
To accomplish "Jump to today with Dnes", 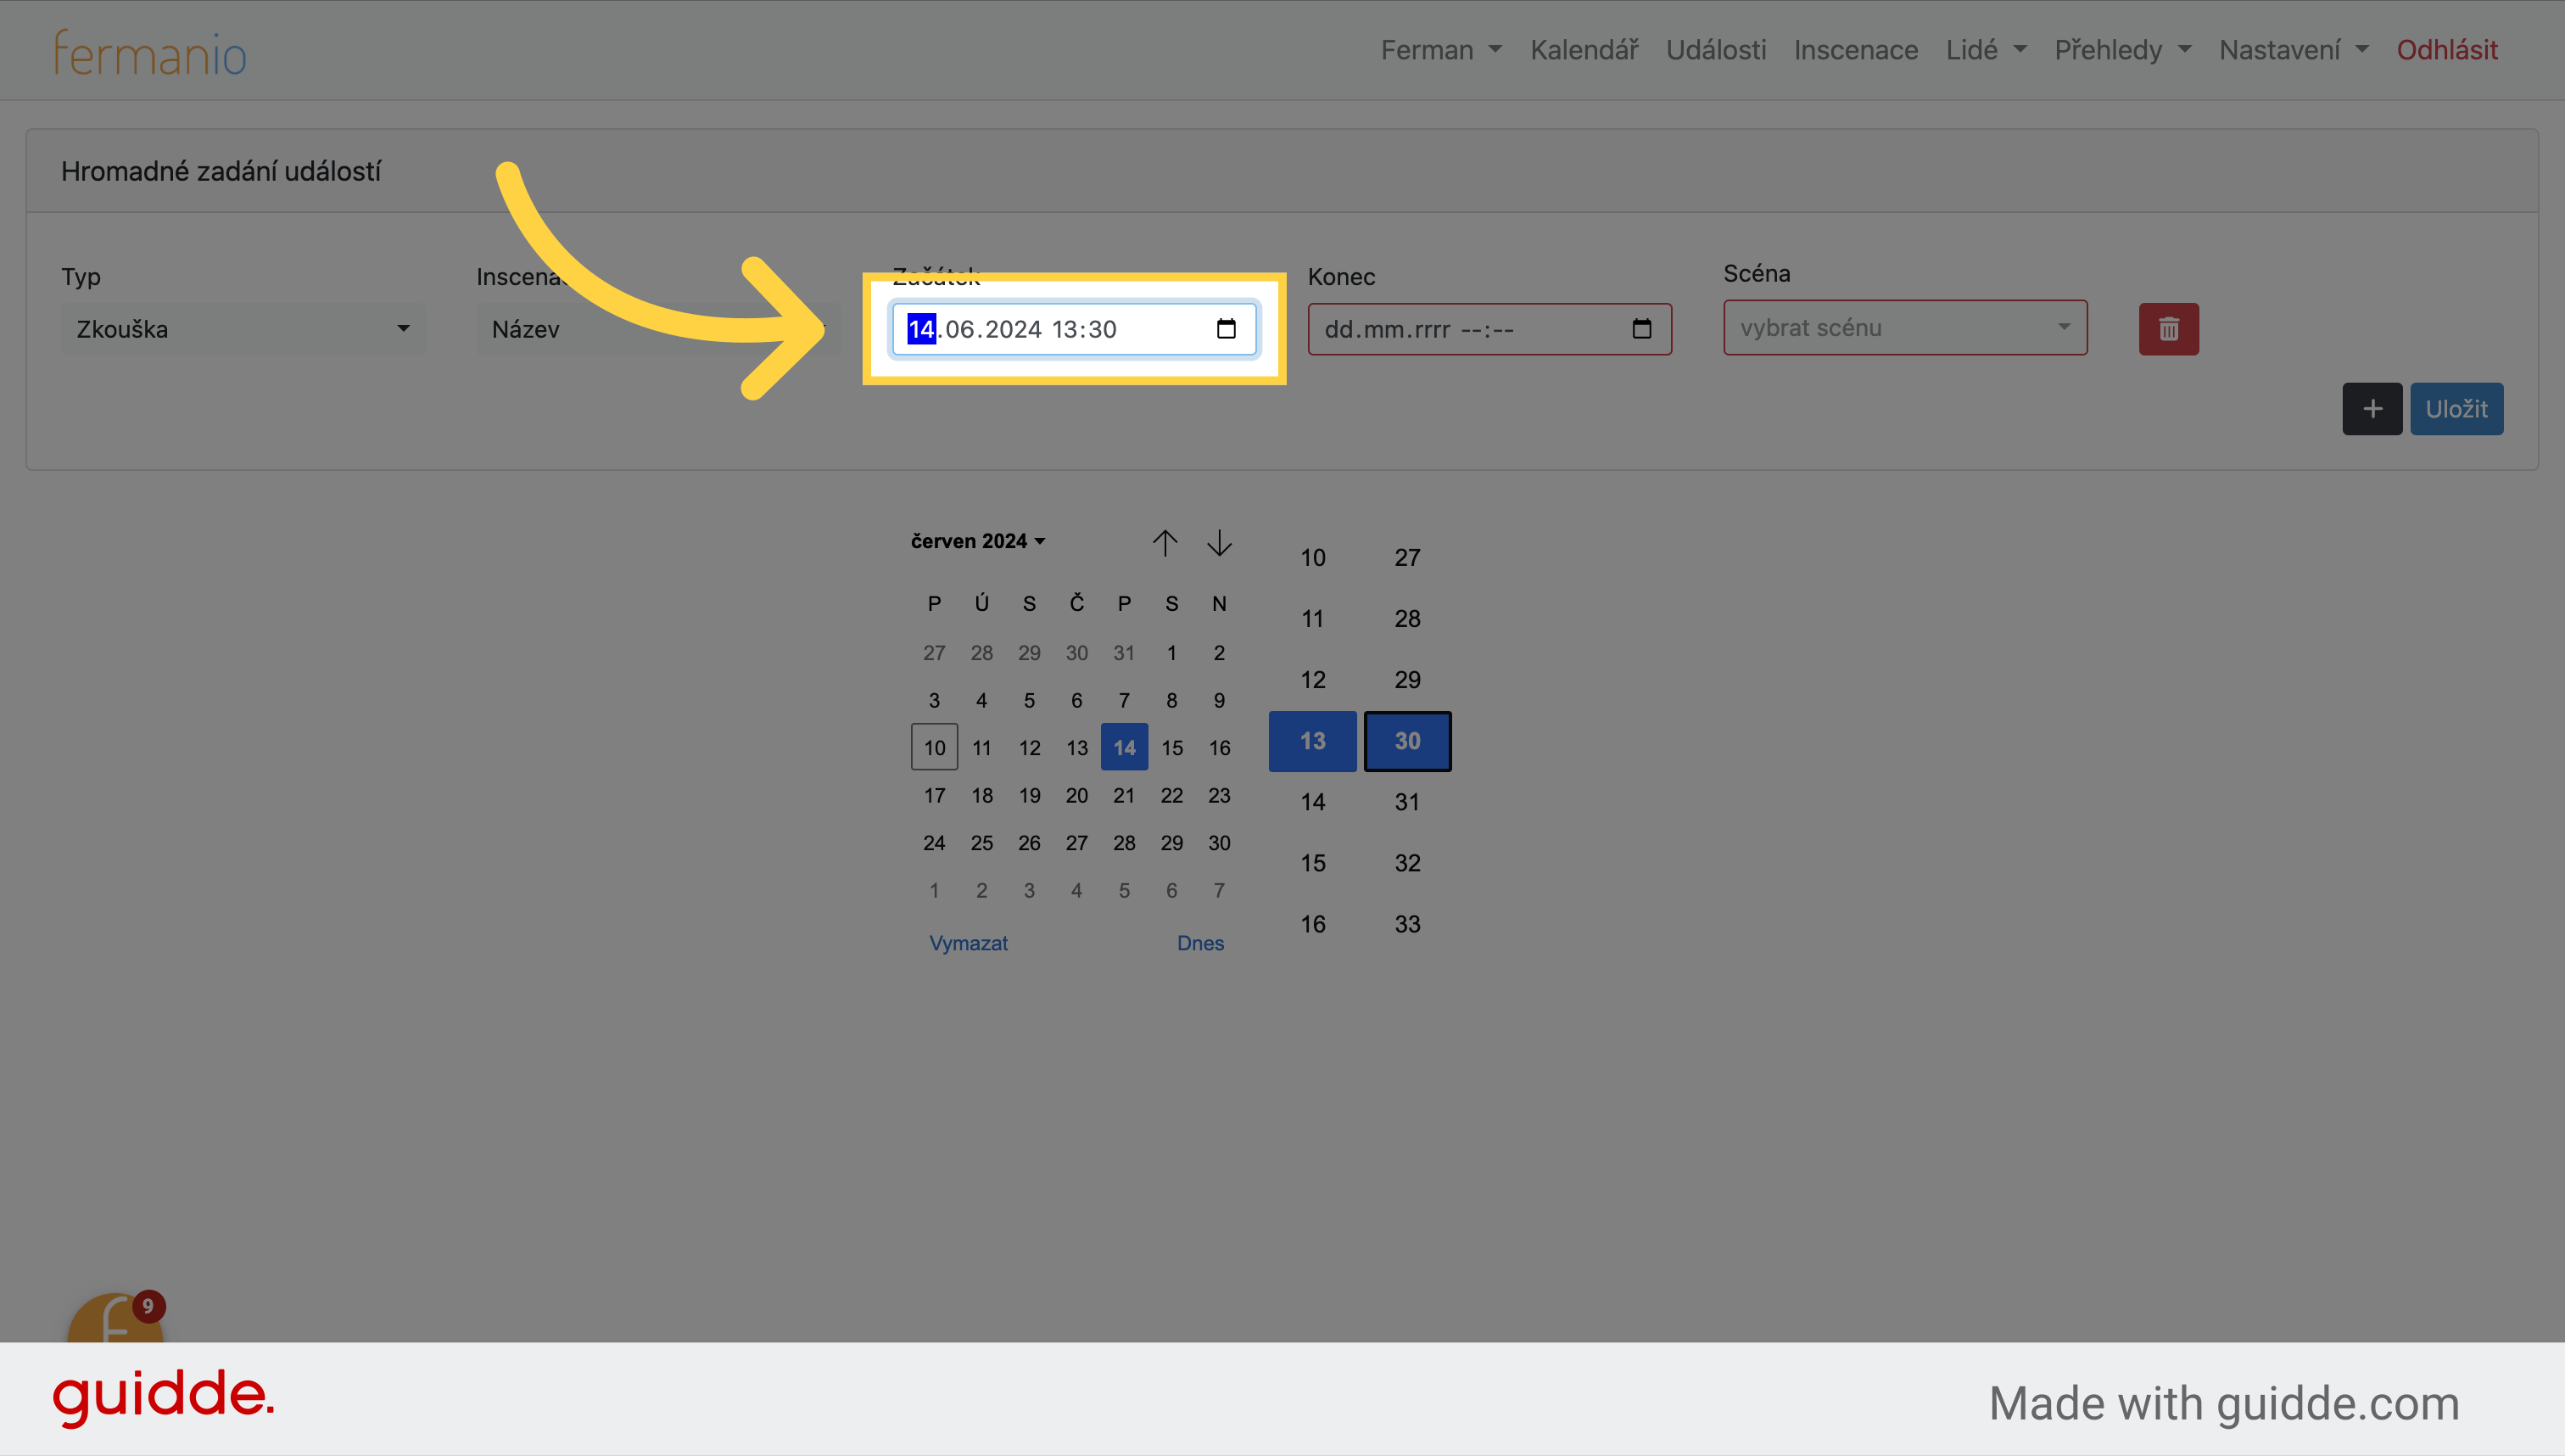I will coord(1199,943).
